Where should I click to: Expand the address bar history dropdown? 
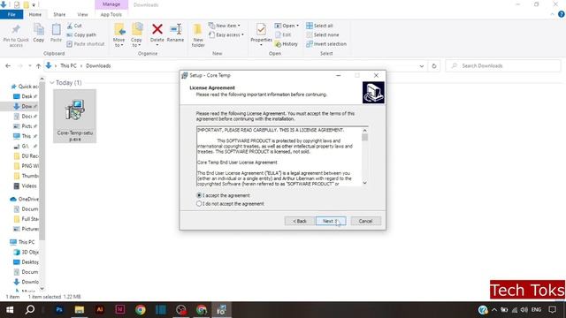tap(421, 66)
